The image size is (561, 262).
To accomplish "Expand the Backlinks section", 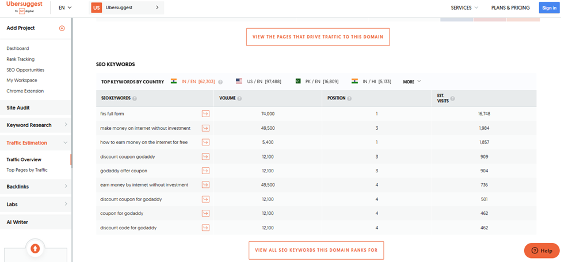I will (36, 187).
